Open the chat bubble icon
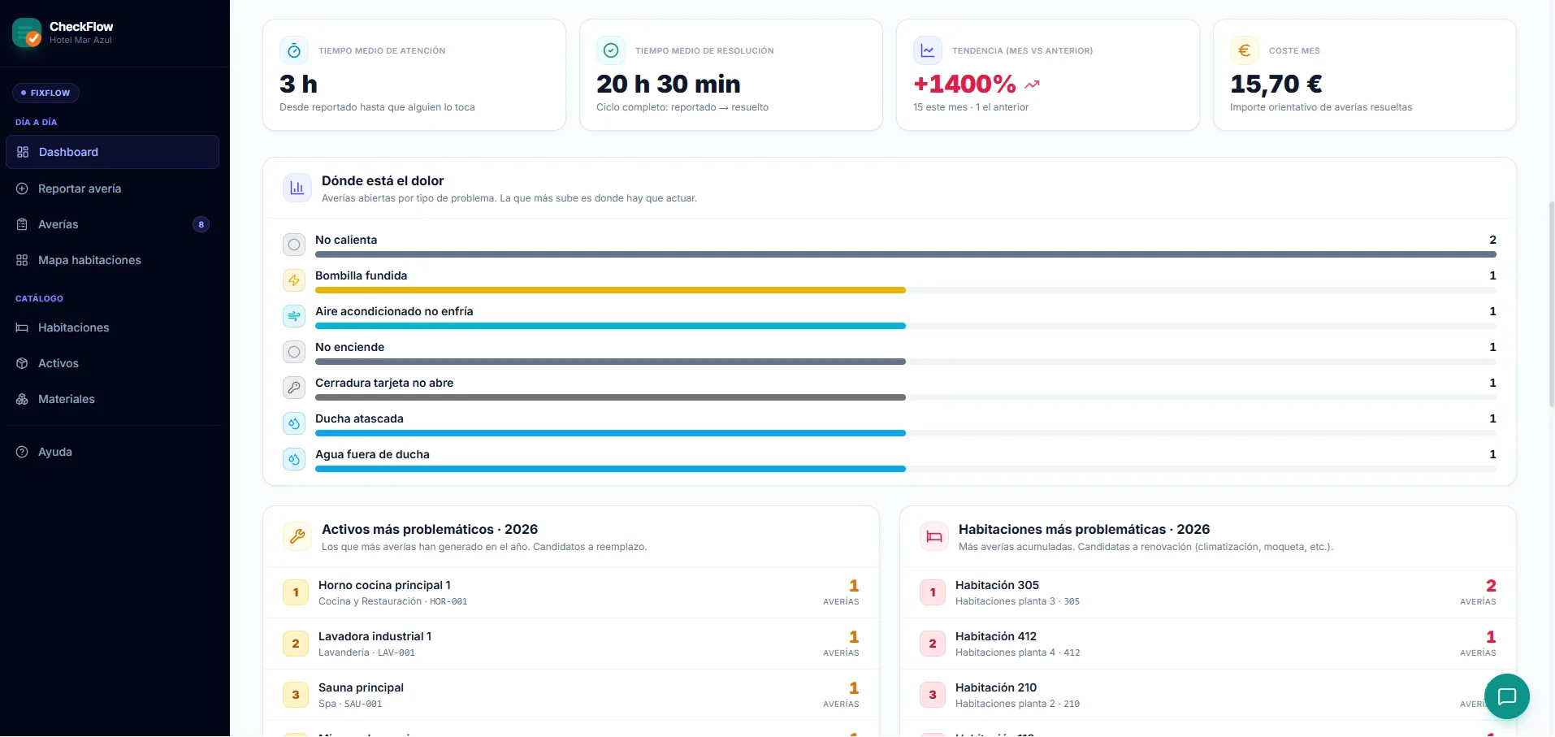The height and width of the screenshot is (737, 1555). 1506,696
